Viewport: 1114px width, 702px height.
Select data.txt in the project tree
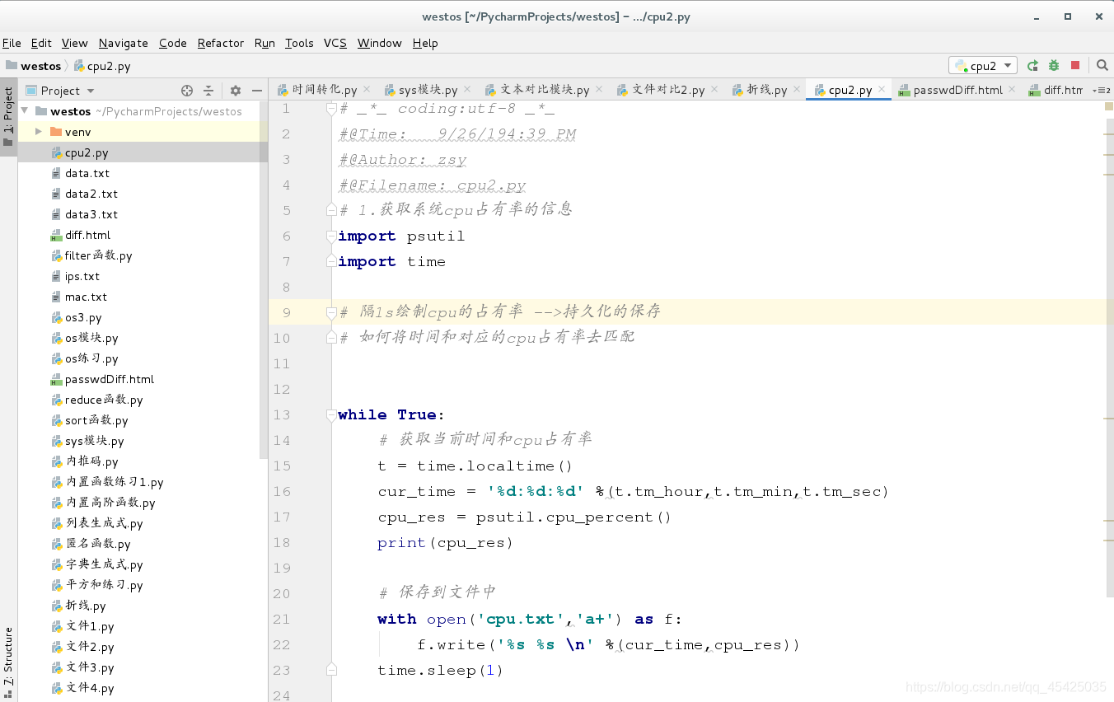[87, 173]
